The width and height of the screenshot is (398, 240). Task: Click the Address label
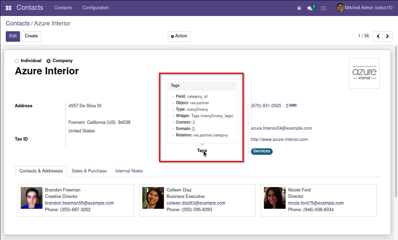coord(24,106)
